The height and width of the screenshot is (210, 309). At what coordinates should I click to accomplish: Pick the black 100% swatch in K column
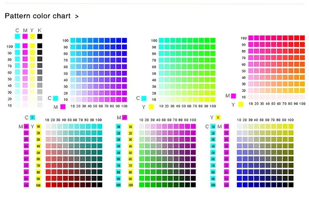(40, 46)
